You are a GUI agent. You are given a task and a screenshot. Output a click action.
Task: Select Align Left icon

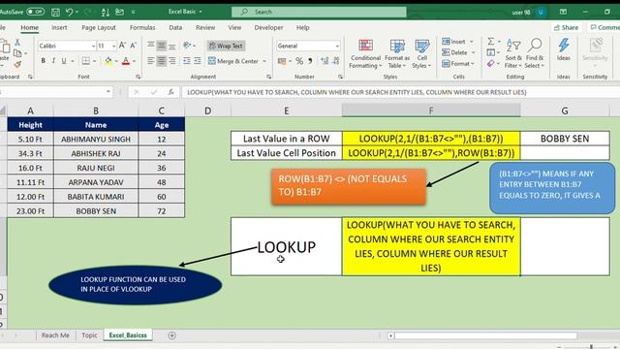click(151, 61)
